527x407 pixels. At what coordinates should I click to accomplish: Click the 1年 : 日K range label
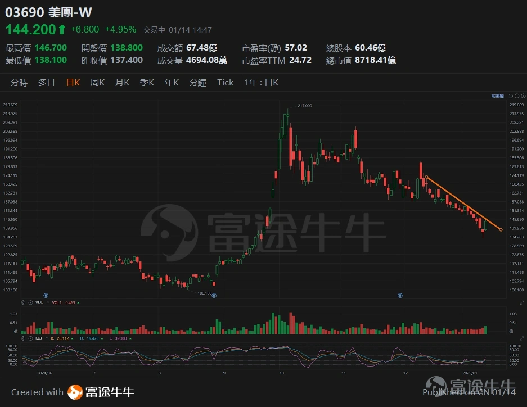pos(262,82)
